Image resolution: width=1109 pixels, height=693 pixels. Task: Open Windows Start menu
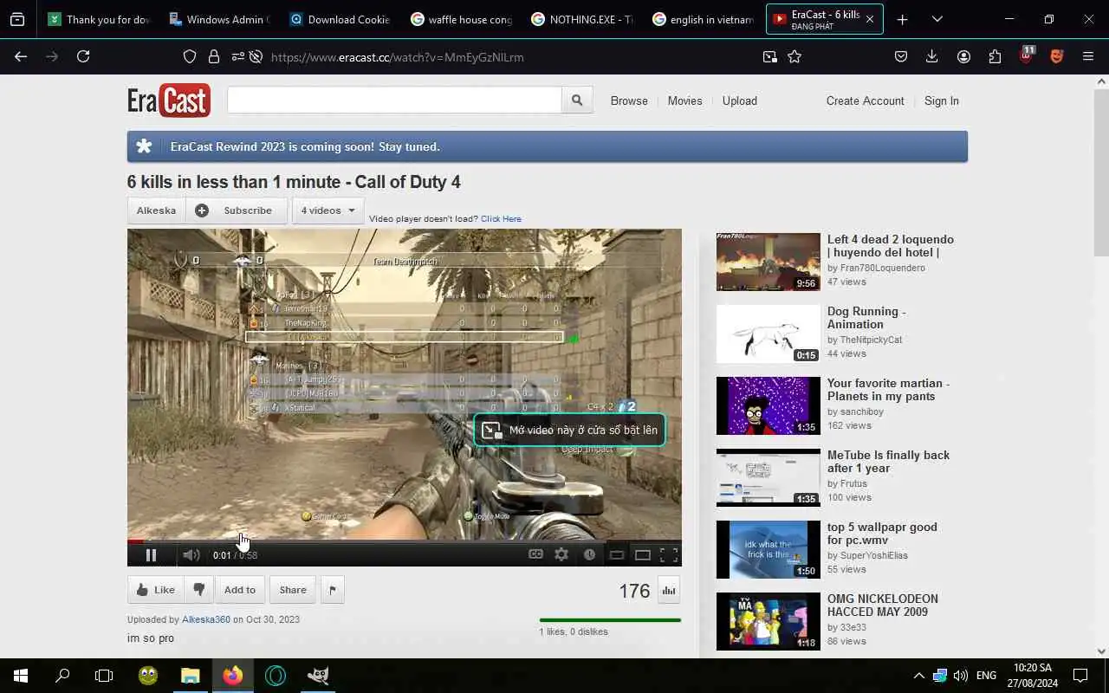(x=21, y=676)
